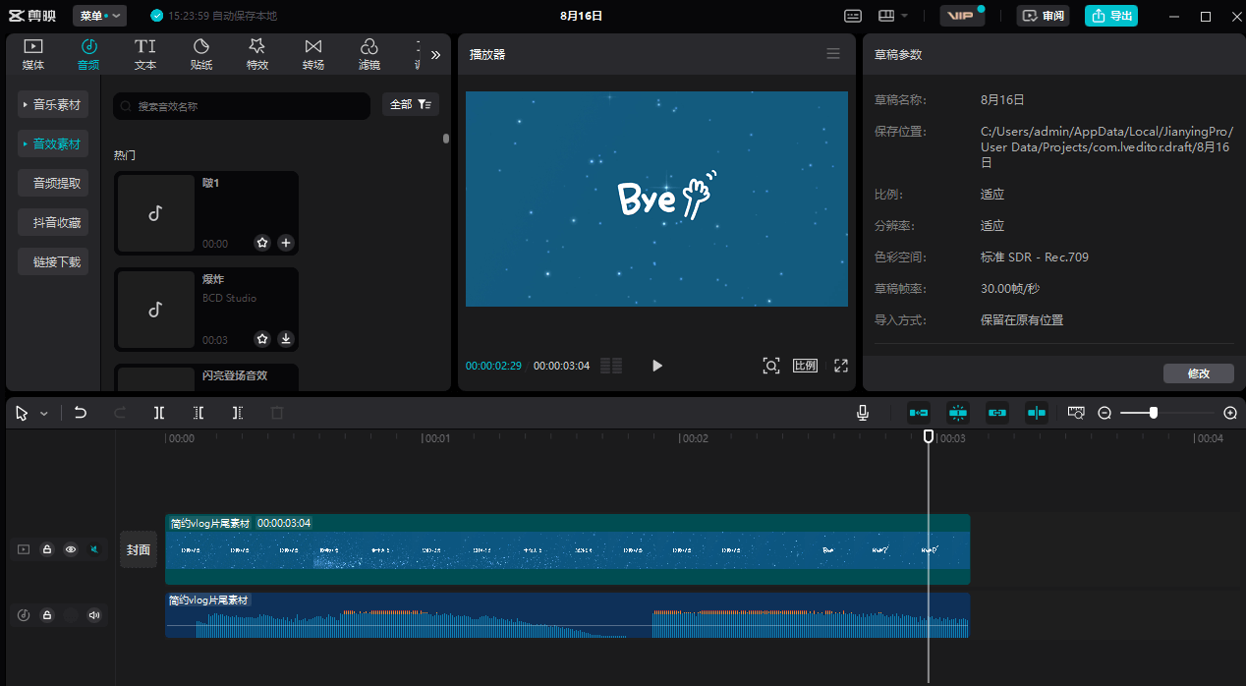Switch to the 音效素材 sound effects tab
The height and width of the screenshot is (686, 1246).
coord(53,143)
